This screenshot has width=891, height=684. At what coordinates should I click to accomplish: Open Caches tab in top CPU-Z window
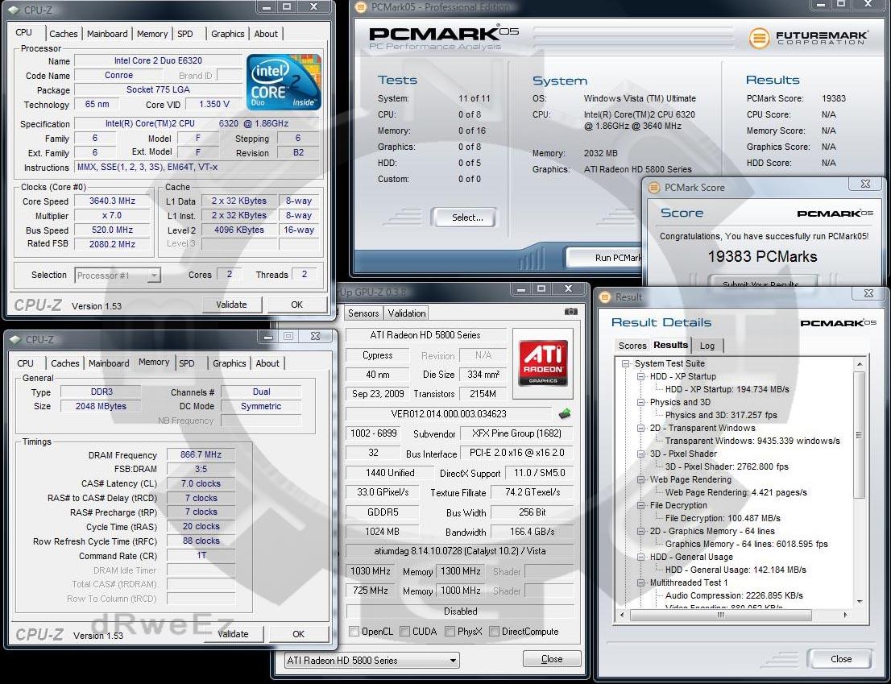(63, 34)
